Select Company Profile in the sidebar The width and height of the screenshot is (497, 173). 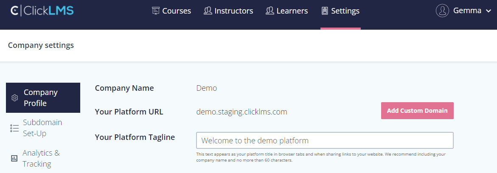tap(43, 98)
